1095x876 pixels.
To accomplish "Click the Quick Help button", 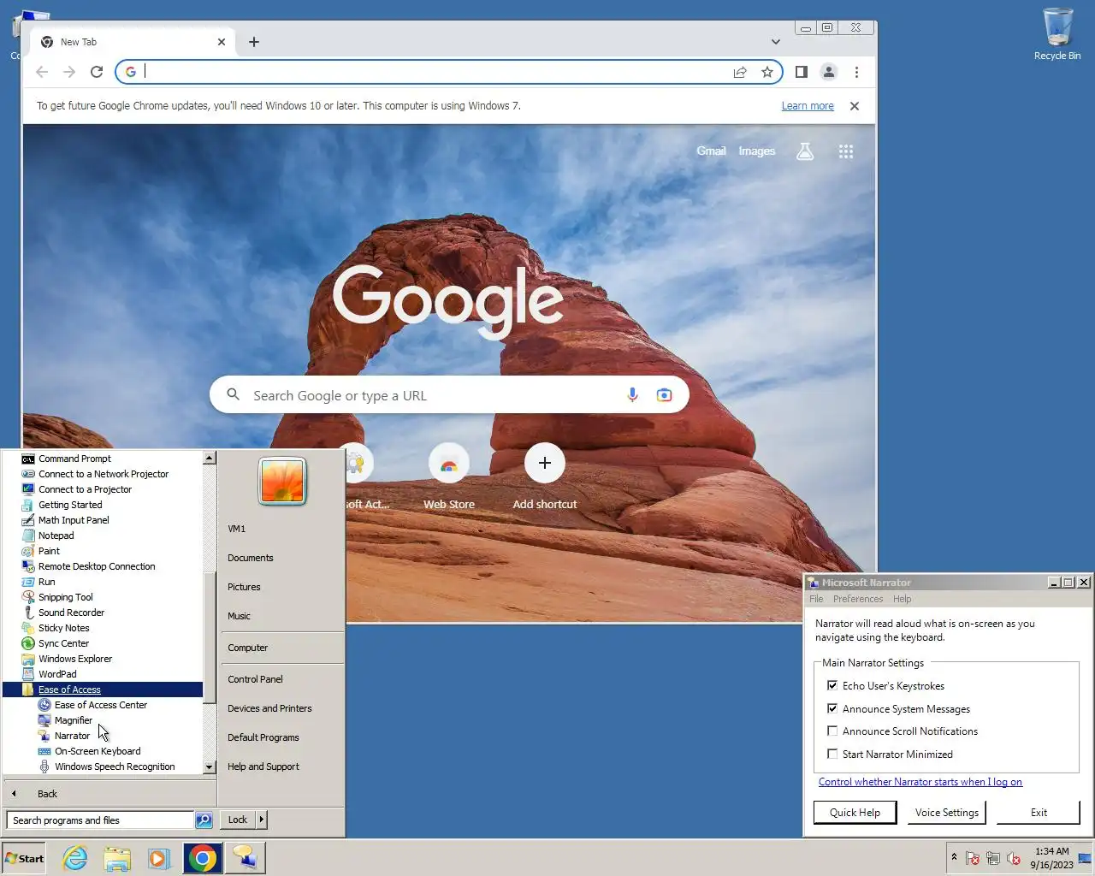I will click(x=855, y=813).
